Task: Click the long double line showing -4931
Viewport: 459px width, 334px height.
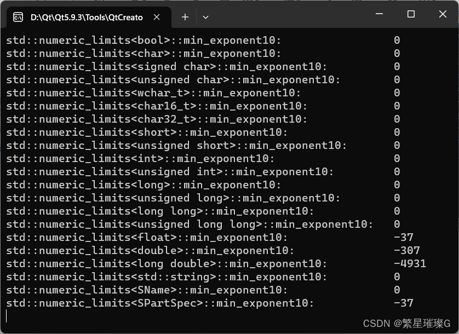Action: pos(164,263)
